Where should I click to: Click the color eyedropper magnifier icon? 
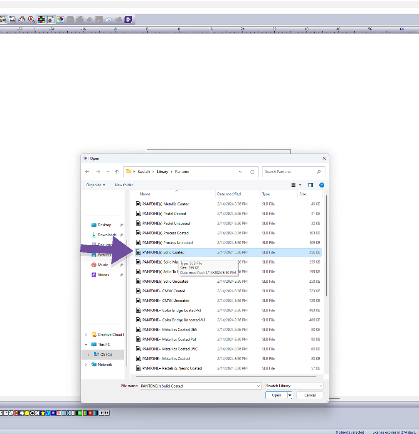[x=31, y=20]
